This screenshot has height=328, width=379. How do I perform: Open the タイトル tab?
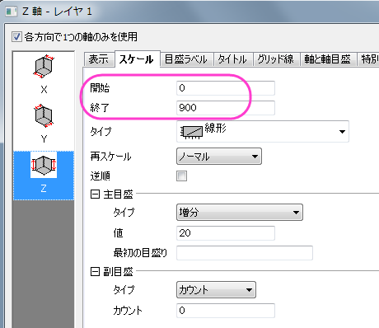click(232, 59)
